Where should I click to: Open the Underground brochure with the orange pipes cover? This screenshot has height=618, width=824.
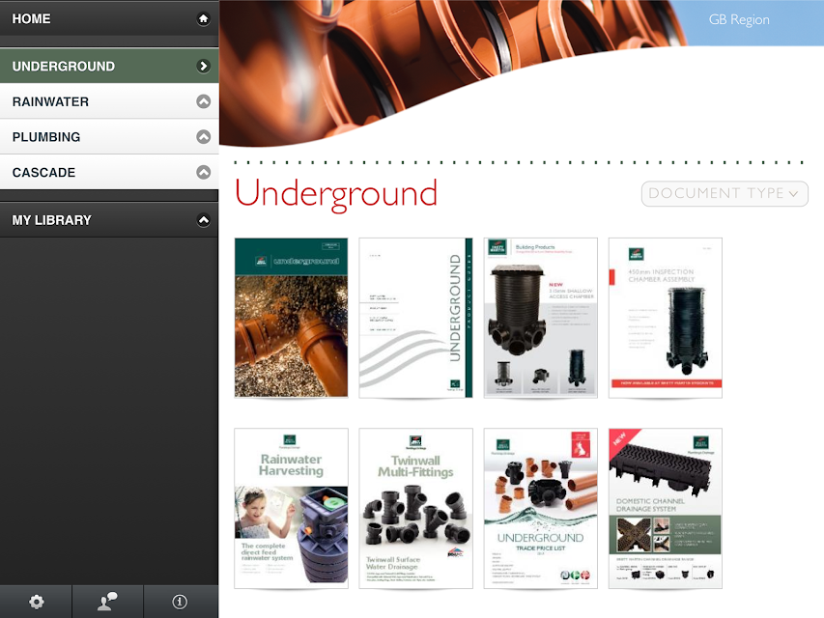[x=291, y=318]
